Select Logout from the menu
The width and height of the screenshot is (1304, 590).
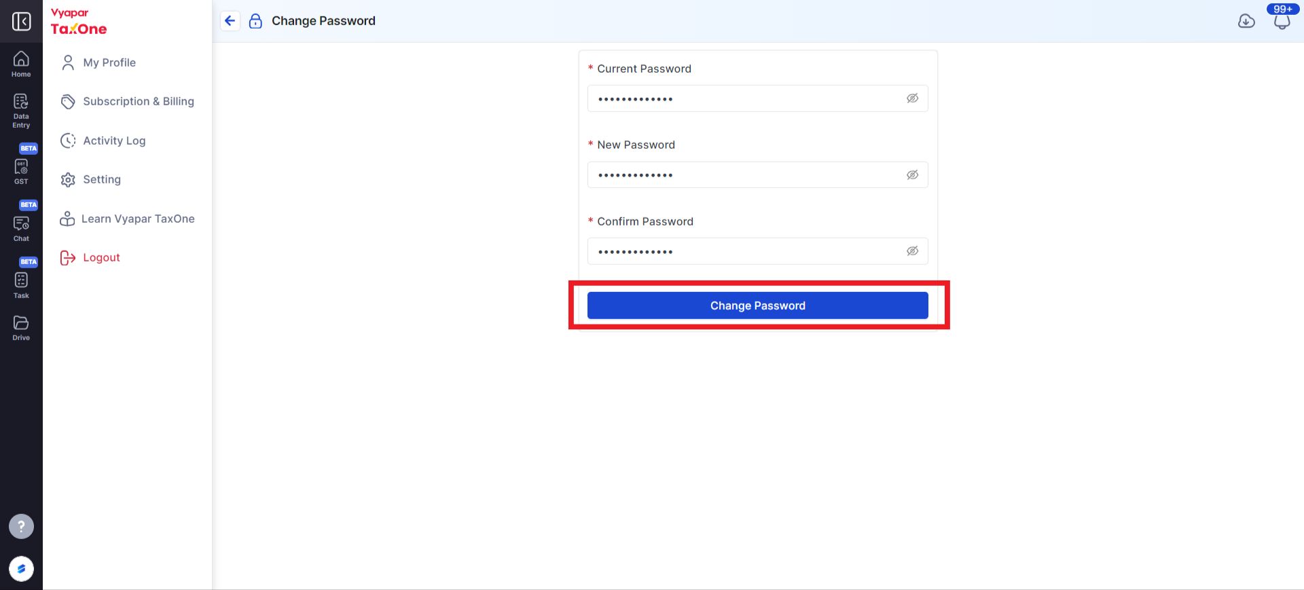(x=101, y=257)
